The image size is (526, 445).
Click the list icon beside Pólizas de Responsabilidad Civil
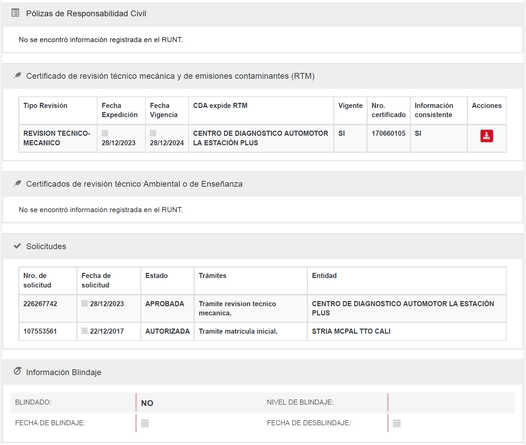click(15, 13)
